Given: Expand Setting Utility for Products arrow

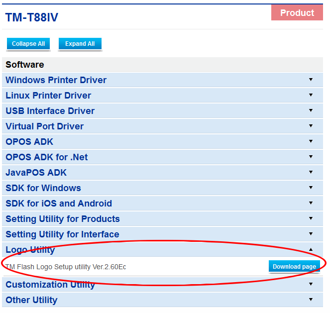Looking at the screenshot, I should [311, 218].
